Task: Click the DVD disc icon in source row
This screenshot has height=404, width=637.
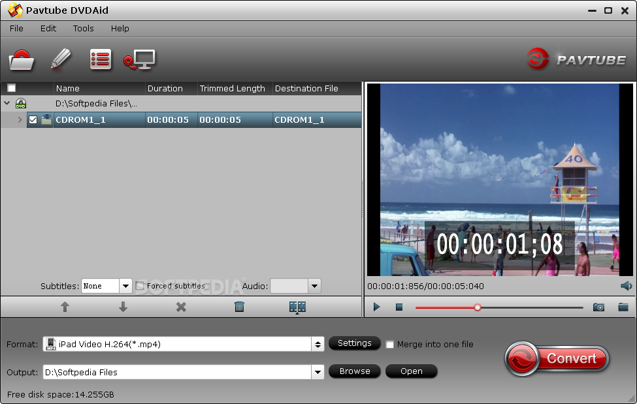Action: click(21, 104)
